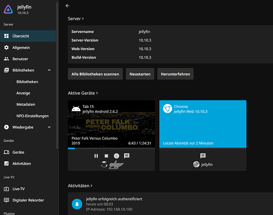
Task: Expand the Wiedergabe submenu
Action: 49,127
